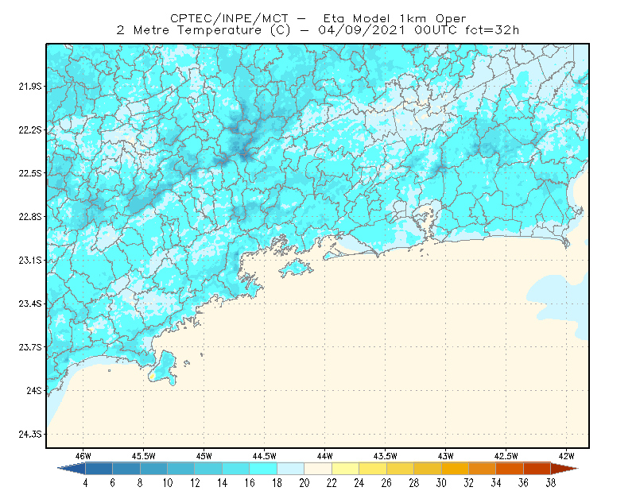Choose the 36 to 38 dark red swatch
Image resolution: width=636 pixels, height=491 pixels.
[537, 469]
